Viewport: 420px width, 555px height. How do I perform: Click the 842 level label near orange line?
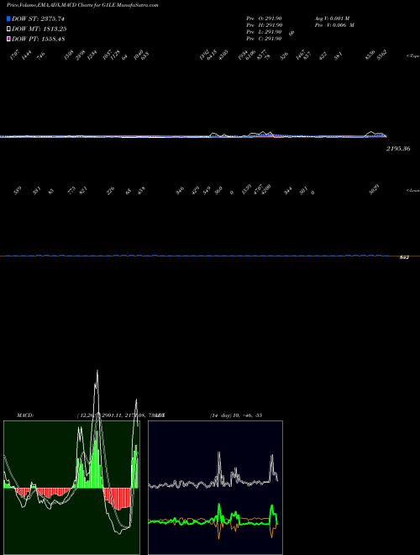click(x=404, y=257)
